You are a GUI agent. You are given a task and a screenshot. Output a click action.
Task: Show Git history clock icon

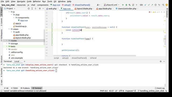coord(156,5)
